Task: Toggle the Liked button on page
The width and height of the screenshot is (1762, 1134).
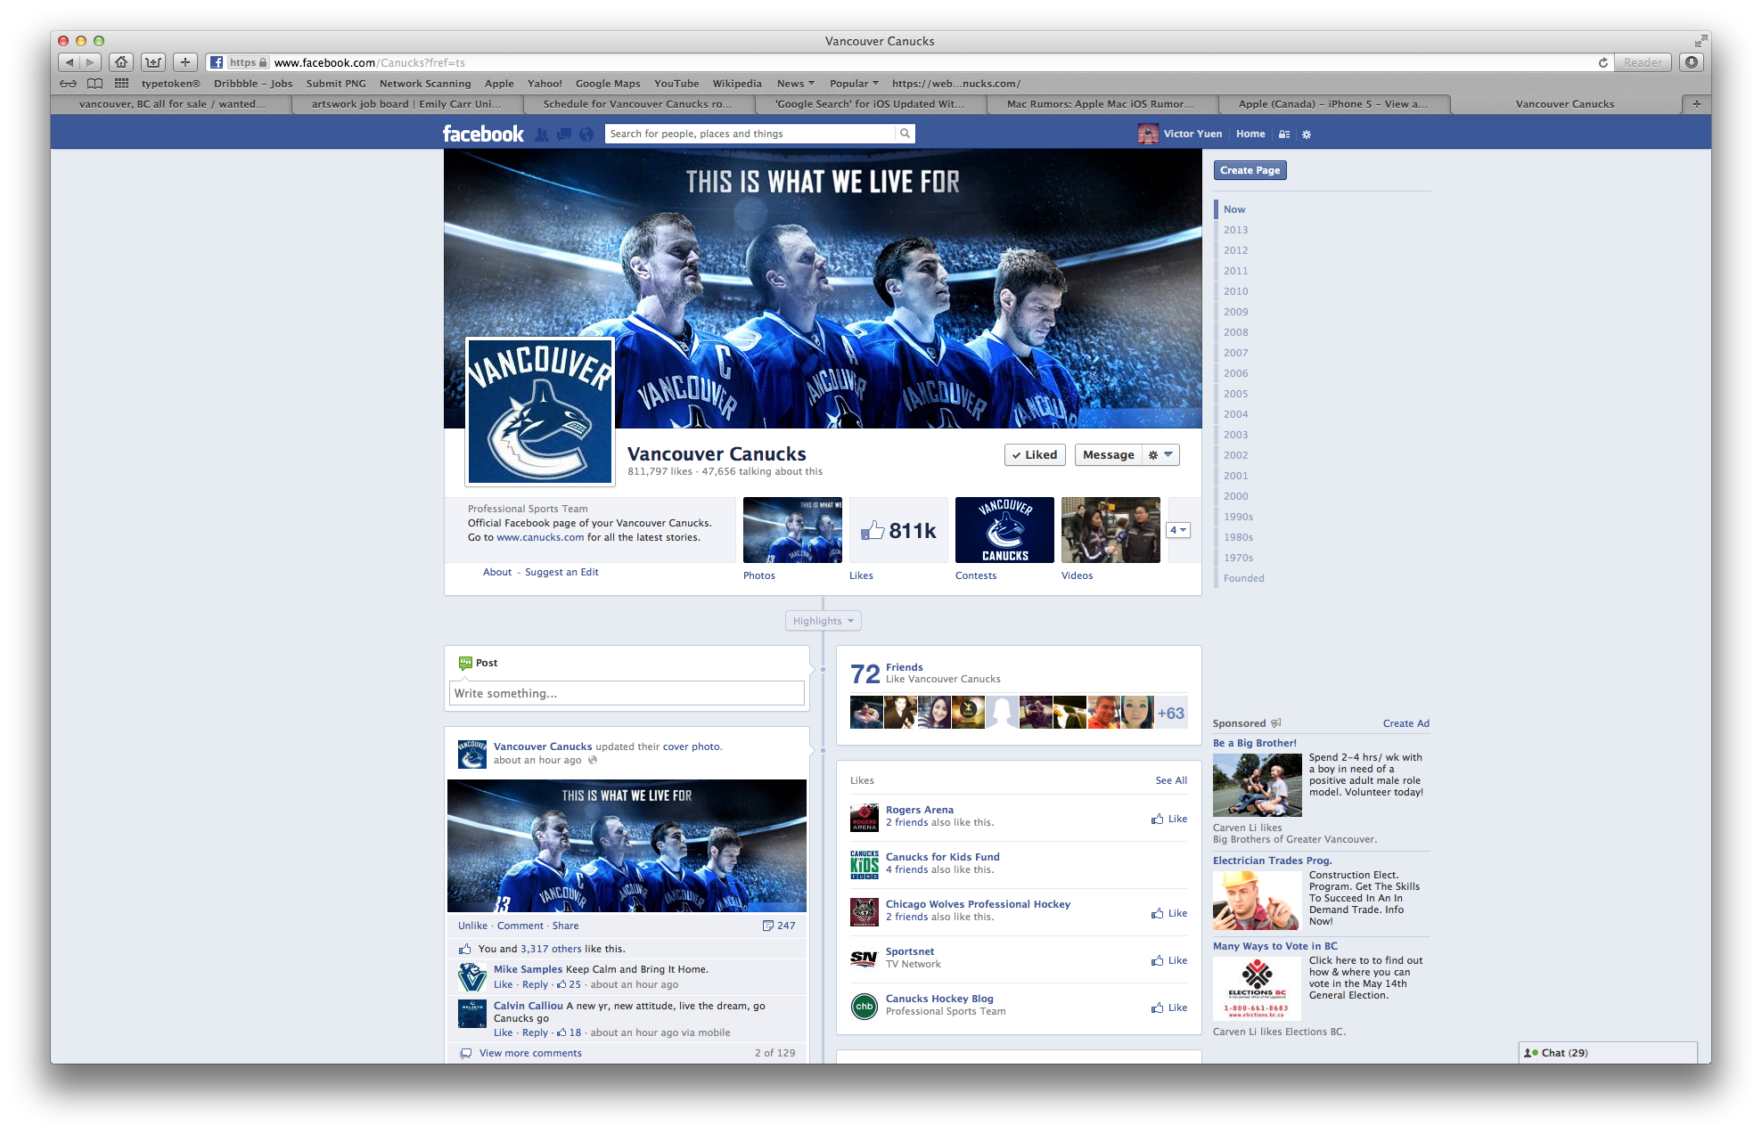Action: [x=1035, y=454]
